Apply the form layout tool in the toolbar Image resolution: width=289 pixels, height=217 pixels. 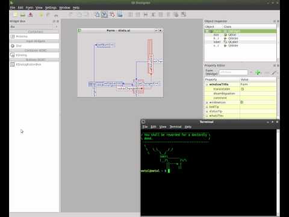[x=169, y=14]
